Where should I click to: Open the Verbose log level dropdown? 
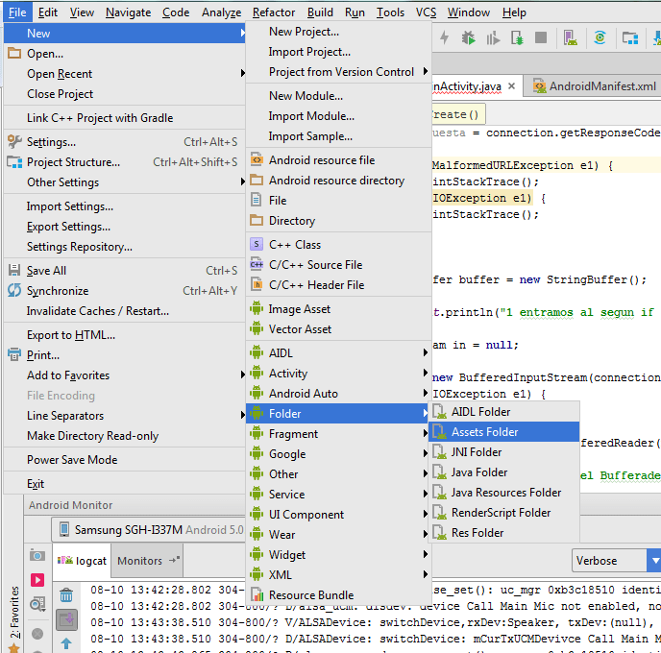point(616,560)
